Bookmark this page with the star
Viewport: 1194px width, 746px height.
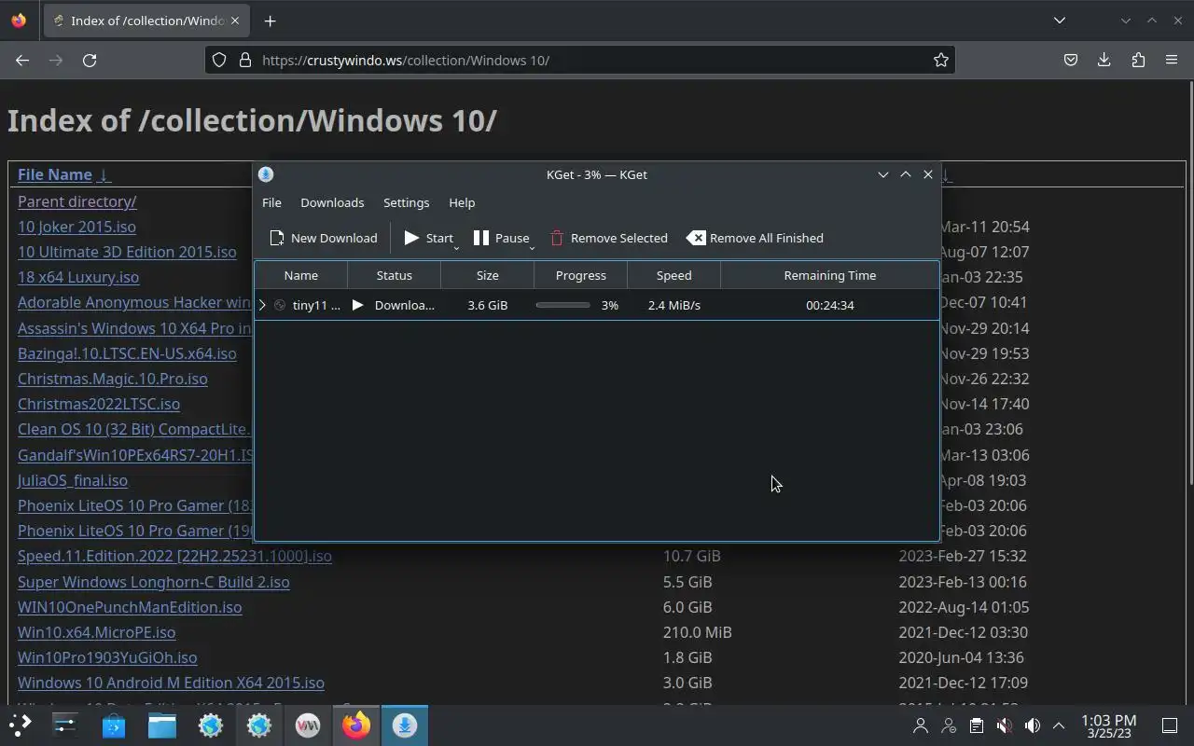tap(940, 60)
